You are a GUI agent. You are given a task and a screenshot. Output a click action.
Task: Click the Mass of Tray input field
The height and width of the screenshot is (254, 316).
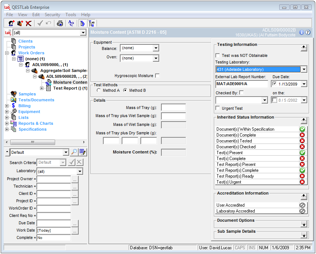173,108
